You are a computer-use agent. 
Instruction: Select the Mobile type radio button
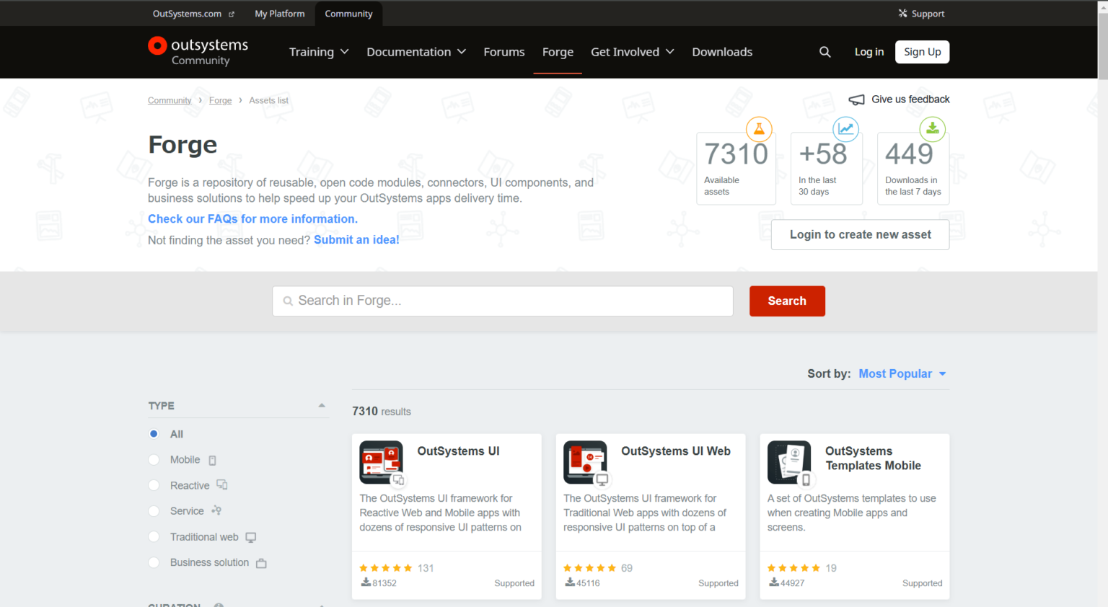coord(154,460)
